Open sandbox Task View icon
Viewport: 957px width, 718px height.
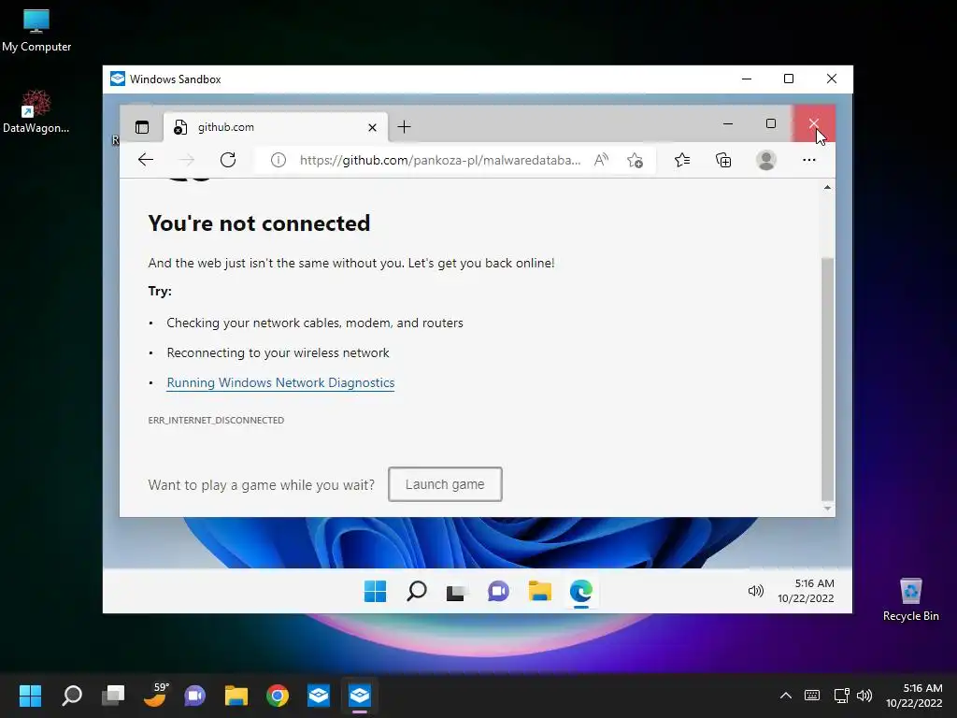point(457,591)
